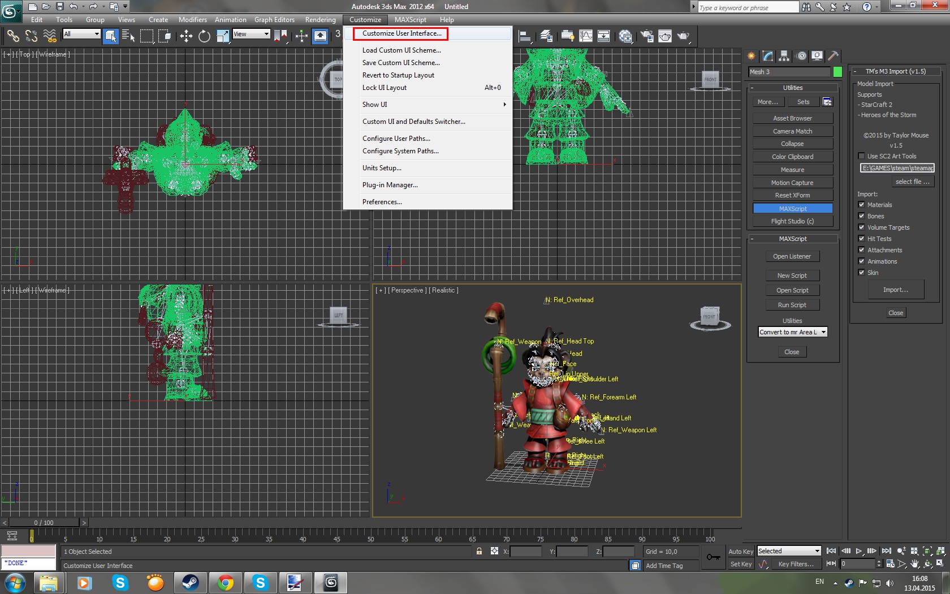Click the Bind to Space Warp tool

click(50, 36)
